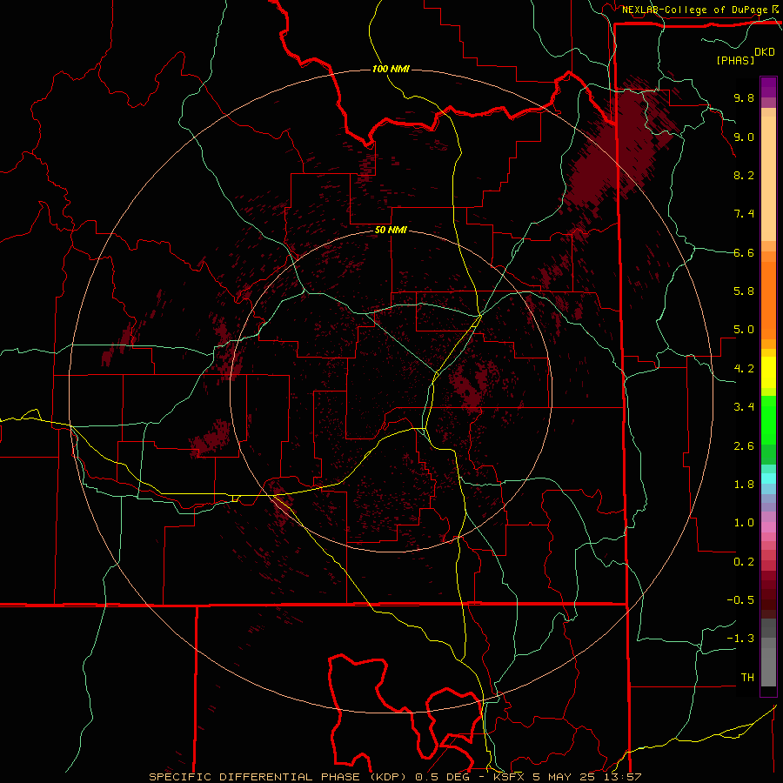Click the 50 NMI range ring label
Image resolution: width=783 pixels, height=783 pixels.
tap(391, 231)
